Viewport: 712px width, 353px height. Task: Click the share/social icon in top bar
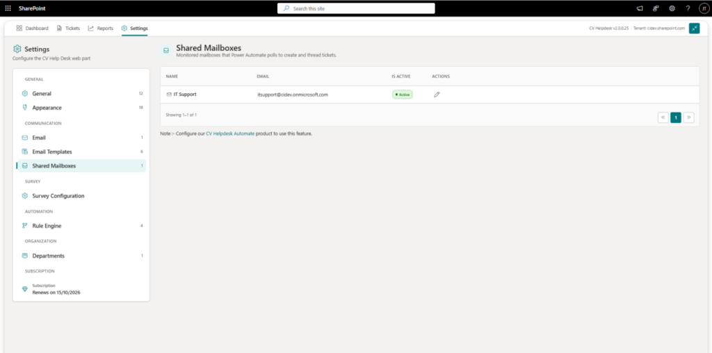656,8
